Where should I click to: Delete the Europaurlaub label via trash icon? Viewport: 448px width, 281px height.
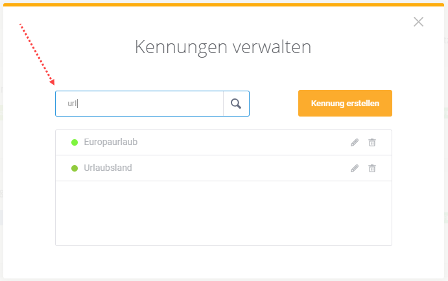(x=372, y=142)
